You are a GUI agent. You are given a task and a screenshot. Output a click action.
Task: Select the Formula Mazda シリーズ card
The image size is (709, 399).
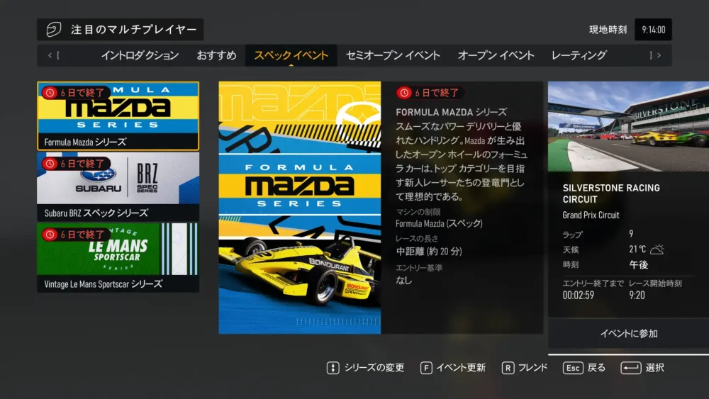118,116
